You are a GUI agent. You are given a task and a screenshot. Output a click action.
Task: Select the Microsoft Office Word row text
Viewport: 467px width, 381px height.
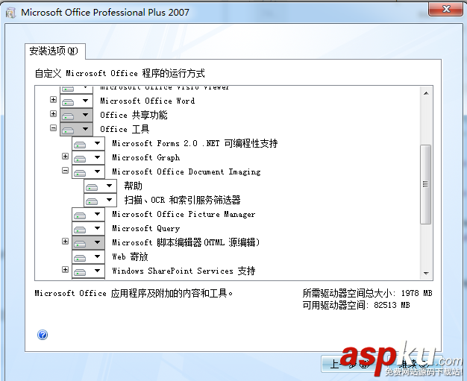tap(148, 101)
